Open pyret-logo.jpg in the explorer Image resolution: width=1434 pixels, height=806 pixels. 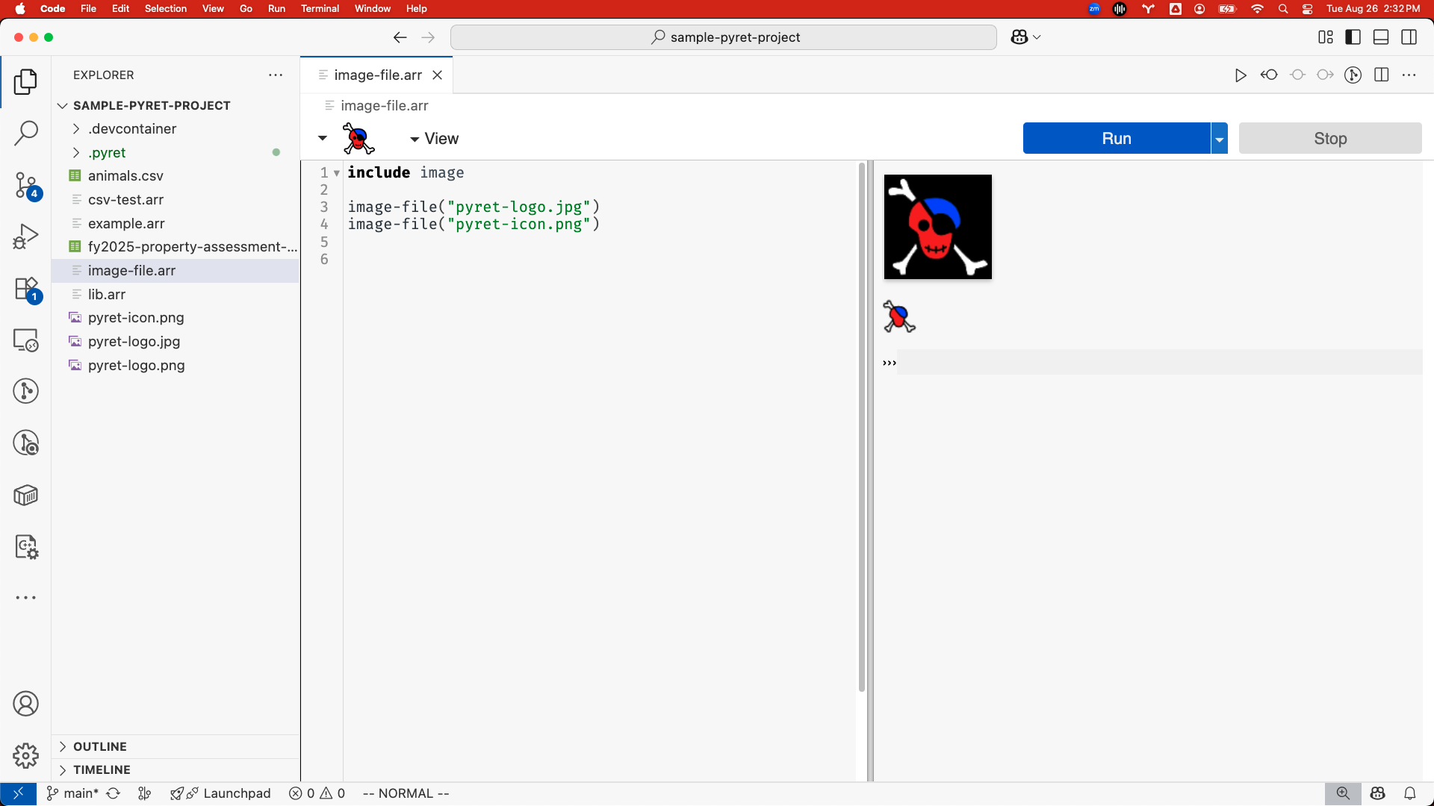[134, 341]
